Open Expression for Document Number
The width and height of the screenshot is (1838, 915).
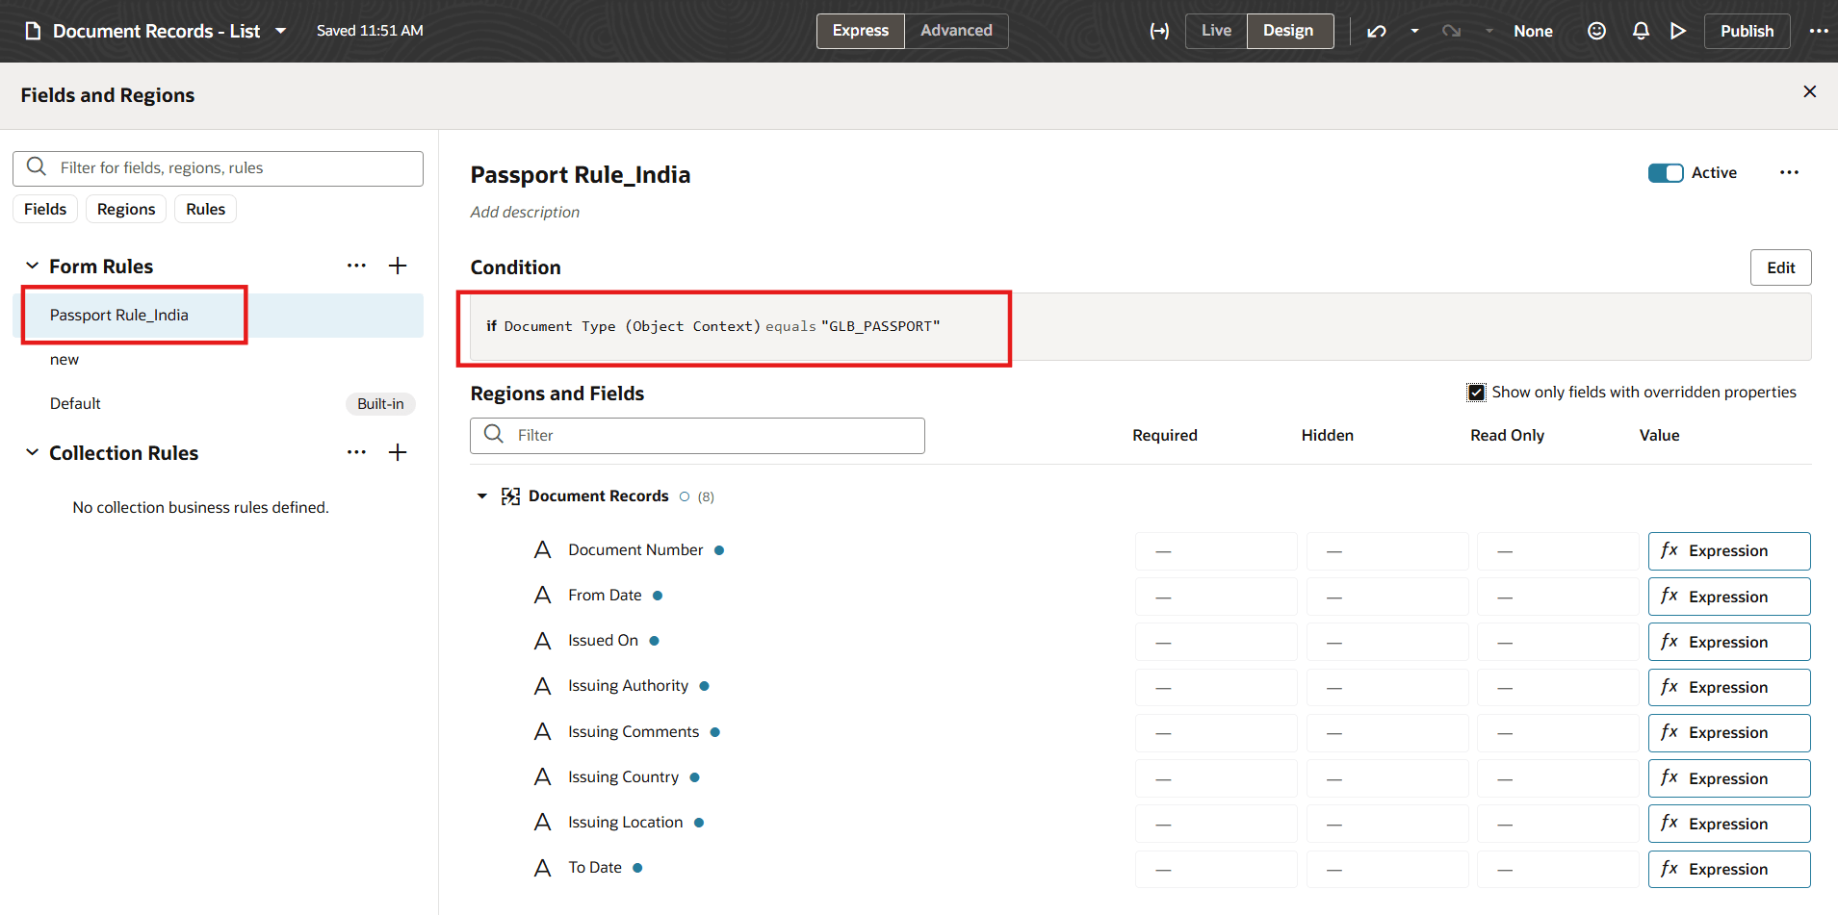[x=1729, y=551]
